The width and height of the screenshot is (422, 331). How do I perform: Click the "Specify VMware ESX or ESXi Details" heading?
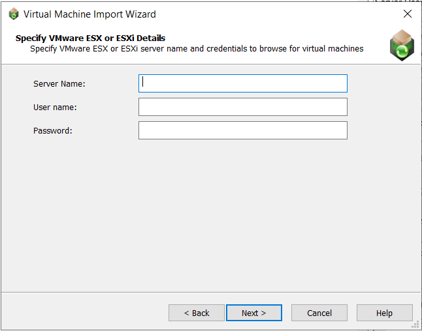(x=90, y=38)
